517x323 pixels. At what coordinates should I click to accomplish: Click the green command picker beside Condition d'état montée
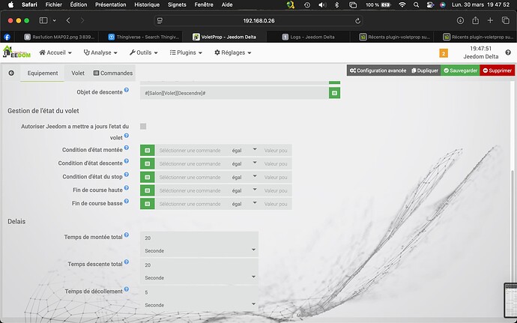(x=148, y=150)
